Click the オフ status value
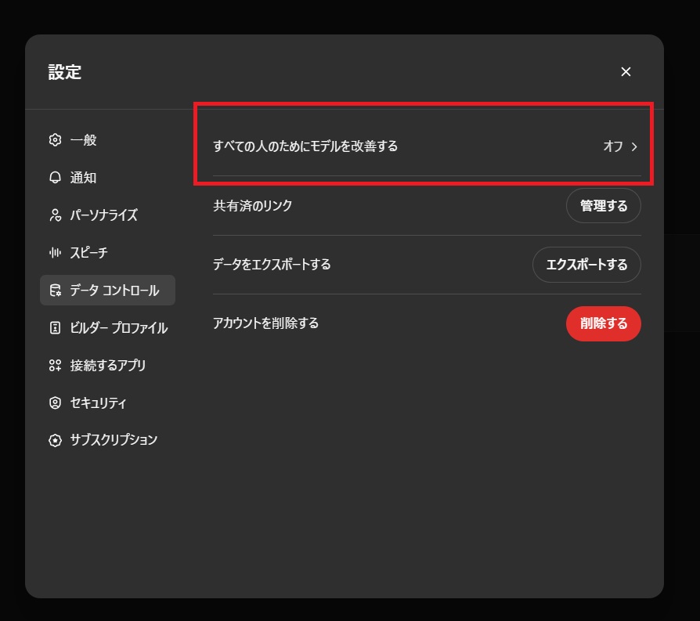700x621 pixels. 613,146
